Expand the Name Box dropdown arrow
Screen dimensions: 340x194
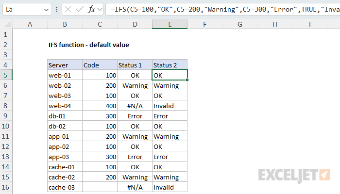46,10
